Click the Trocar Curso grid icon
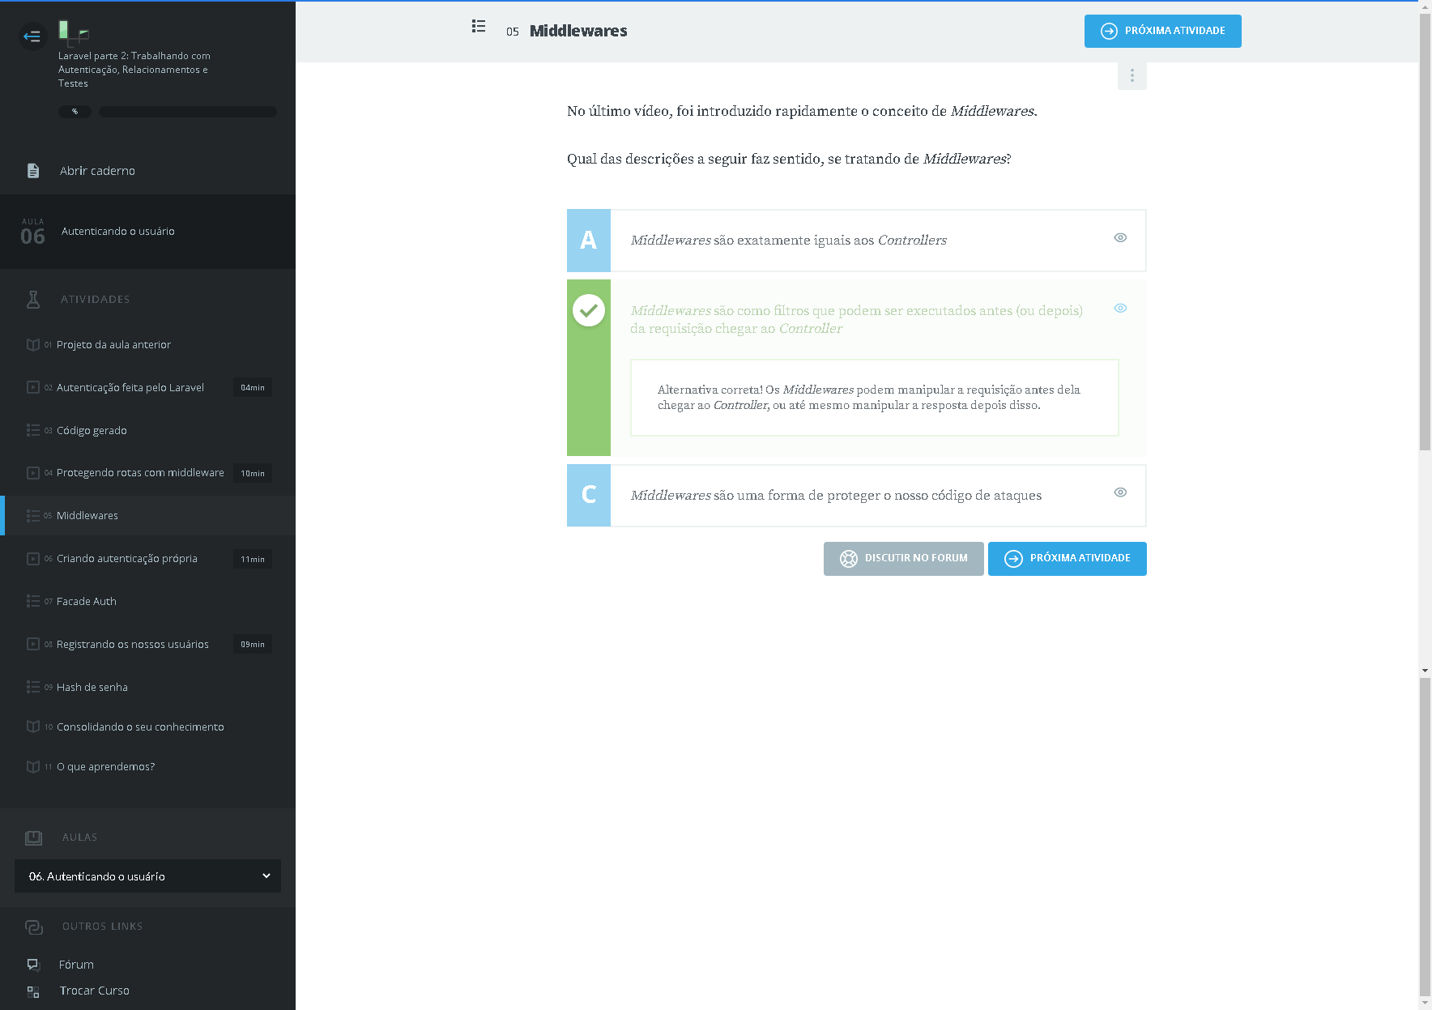The width and height of the screenshot is (1432, 1010). 33,991
